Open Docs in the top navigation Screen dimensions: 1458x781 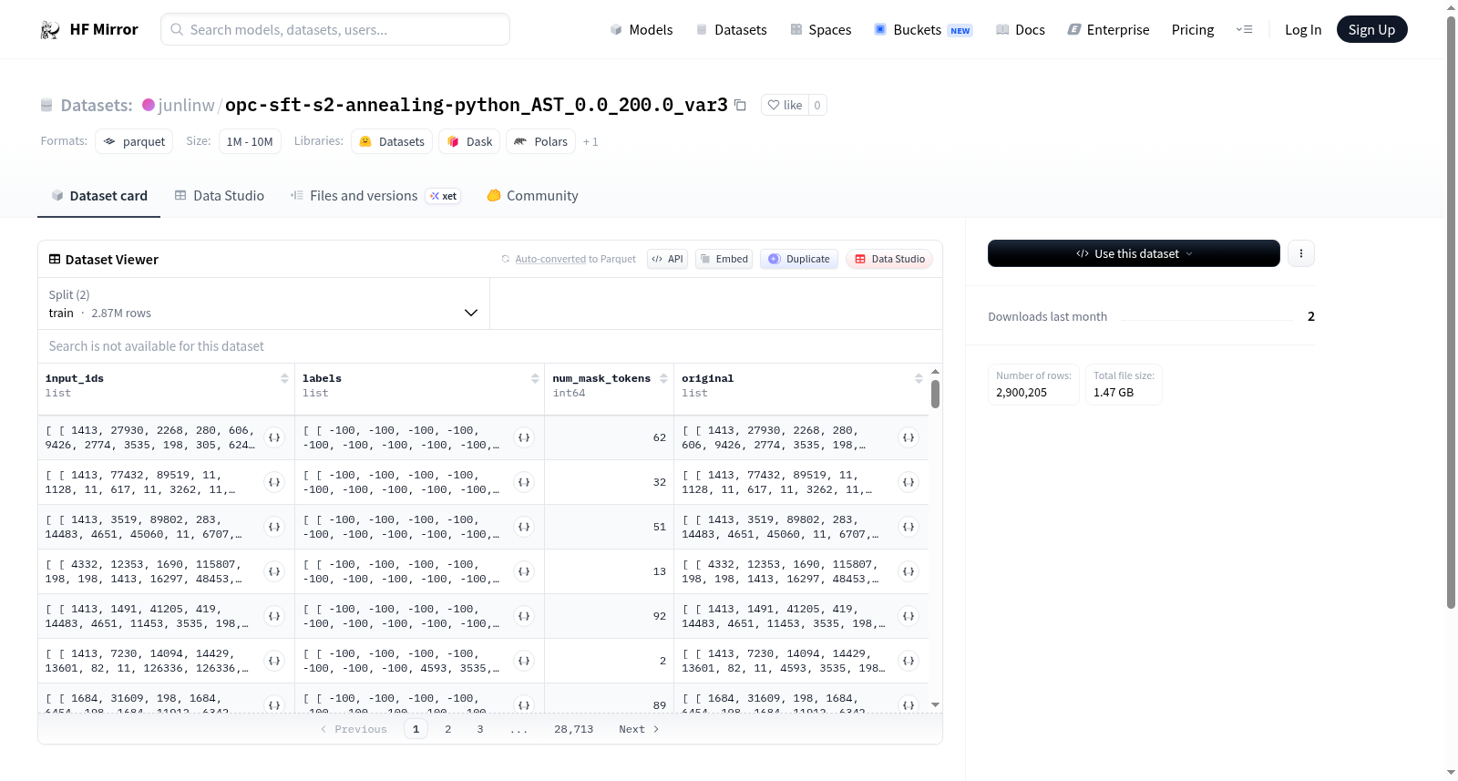point(1021,30)
